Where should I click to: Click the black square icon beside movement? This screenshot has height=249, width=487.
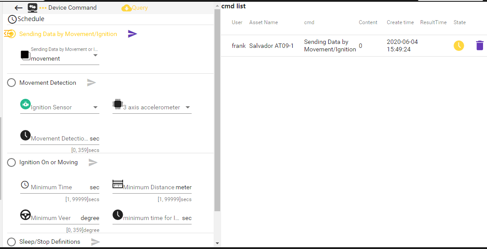pyautogui.click(x=25, y=55)
